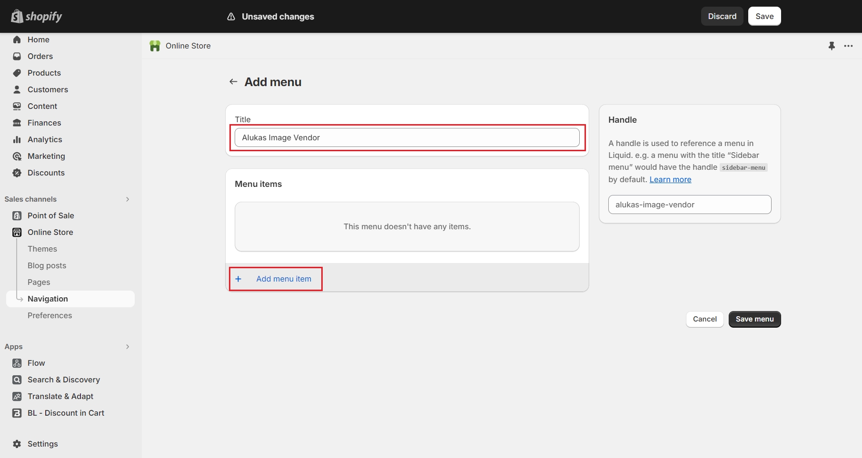Expand the Apps section chevron
862x458 pixels.
coord(128,347)
